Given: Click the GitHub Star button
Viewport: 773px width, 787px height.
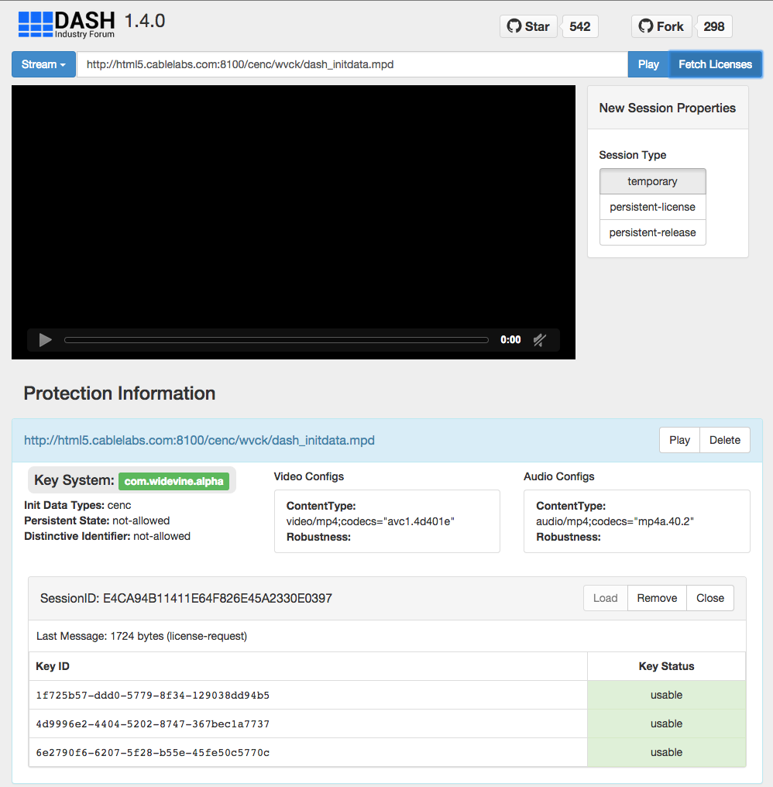Looking at the screenshot, I should [528, 26].
